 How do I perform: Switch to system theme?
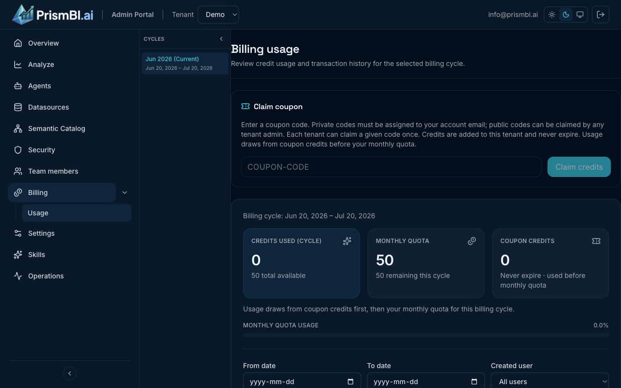(x=580, y=15)
